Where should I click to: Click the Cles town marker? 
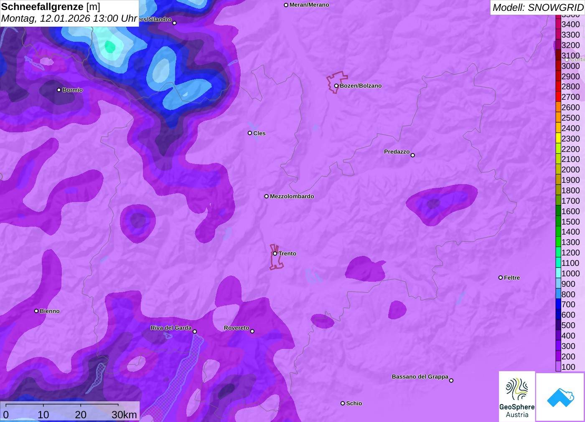point(250,133)
